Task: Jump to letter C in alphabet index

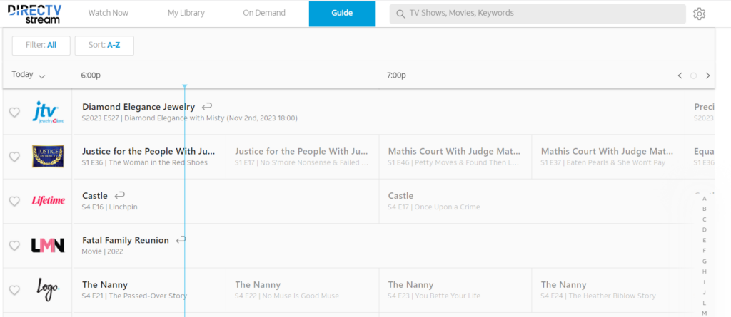Action: [705, 219]
